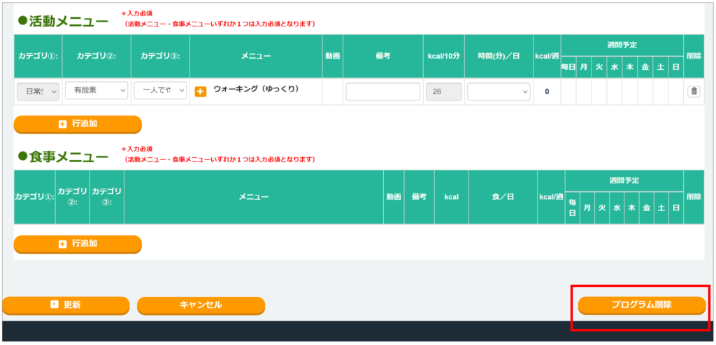The height and width of the screenshot is (345, 716).
Task: Click the 動画 cell in the walking row
Action: coord(332,91)
